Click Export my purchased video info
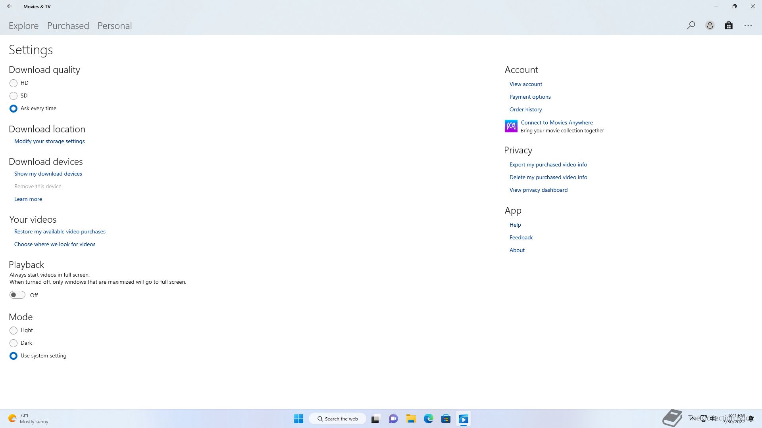The width and height of the screenshot is (762, 428). pyautogui.click(x=548, y=164)
